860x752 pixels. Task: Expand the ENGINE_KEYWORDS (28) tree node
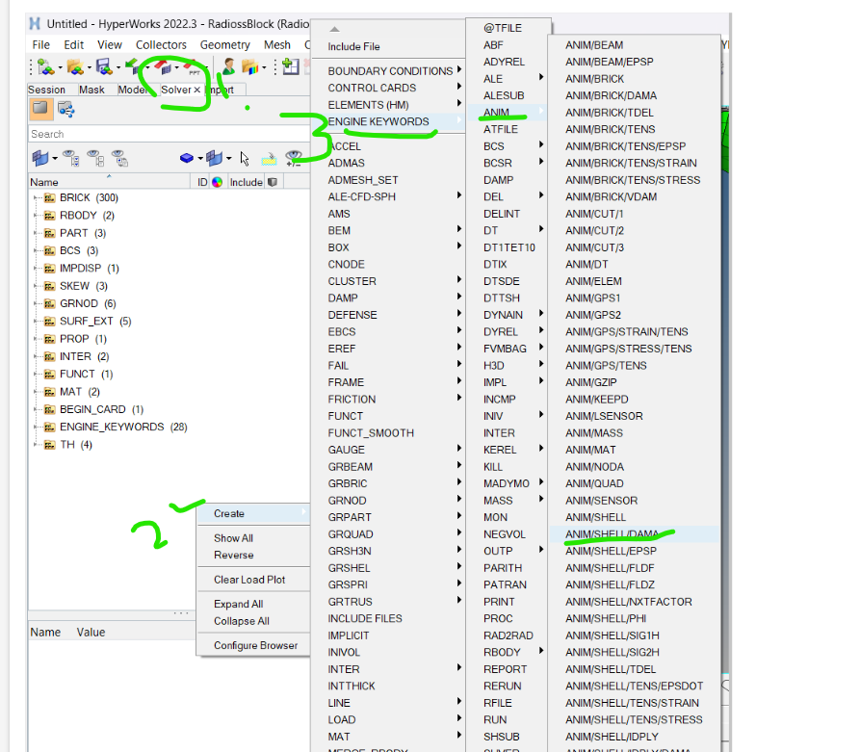click(x=36, y=428)
